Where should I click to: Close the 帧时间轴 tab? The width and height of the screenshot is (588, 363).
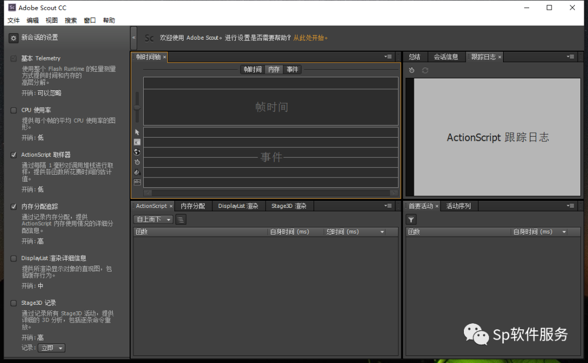[x=164, y=57]
